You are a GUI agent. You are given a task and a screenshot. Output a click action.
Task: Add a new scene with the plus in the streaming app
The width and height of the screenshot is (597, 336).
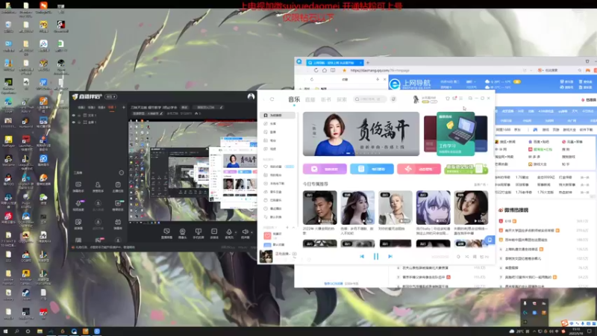point(123,108)
